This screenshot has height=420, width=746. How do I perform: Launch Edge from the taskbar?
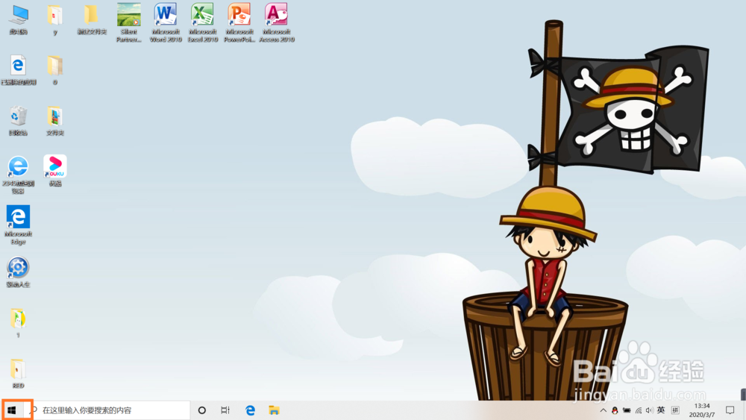tap(250, 410)
